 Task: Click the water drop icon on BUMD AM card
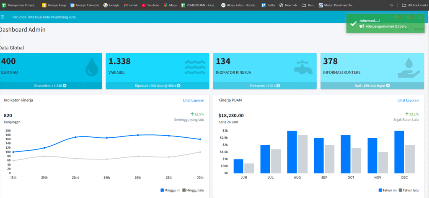point(91,67)
